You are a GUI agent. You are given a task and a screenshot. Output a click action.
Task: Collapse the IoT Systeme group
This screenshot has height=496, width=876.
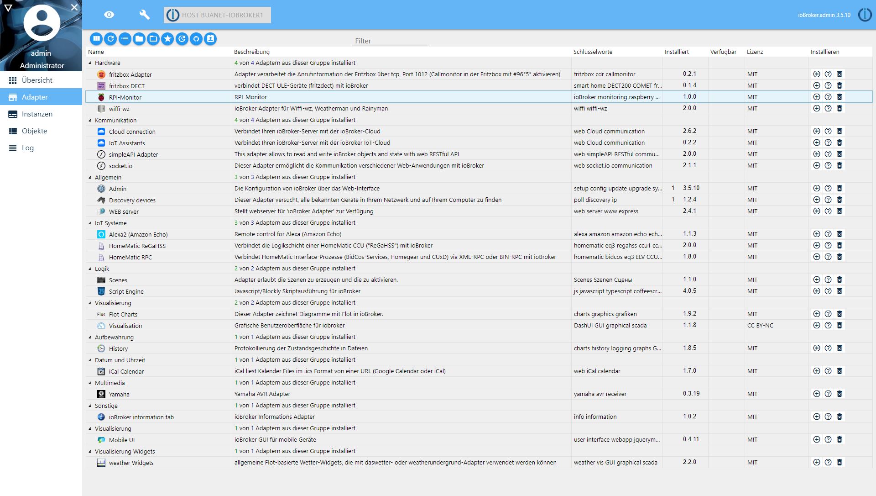pyautogui.click(x=90, y=223)
